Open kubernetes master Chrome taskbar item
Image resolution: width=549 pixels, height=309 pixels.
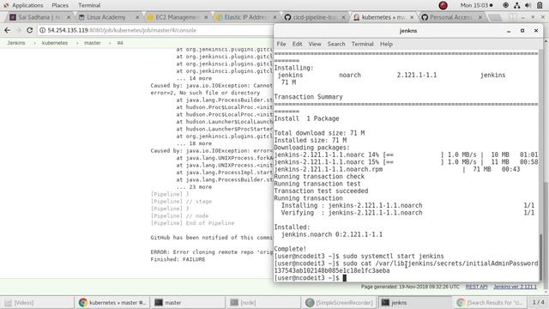112,303
